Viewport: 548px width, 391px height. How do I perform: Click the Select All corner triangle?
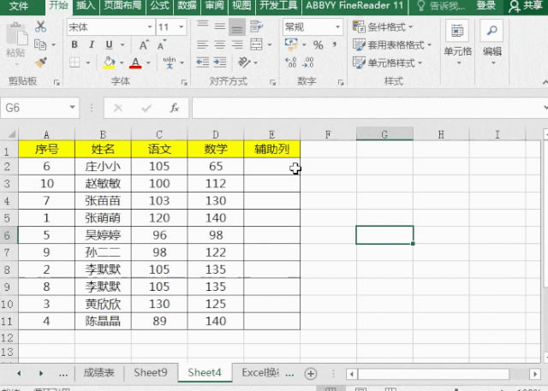tap(11, 134)
